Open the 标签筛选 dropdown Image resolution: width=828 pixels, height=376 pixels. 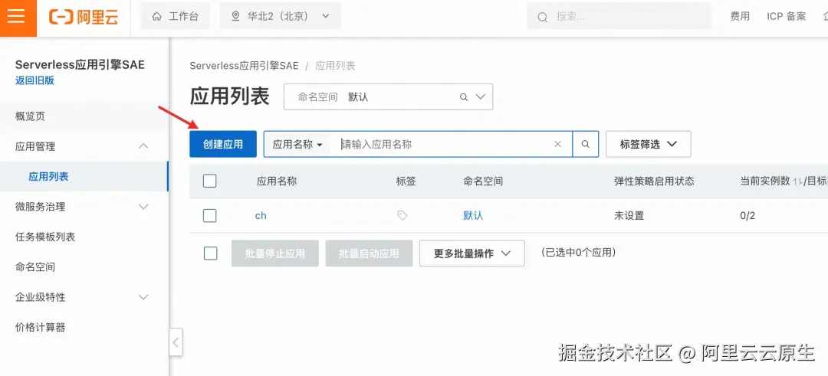point(649,145)
